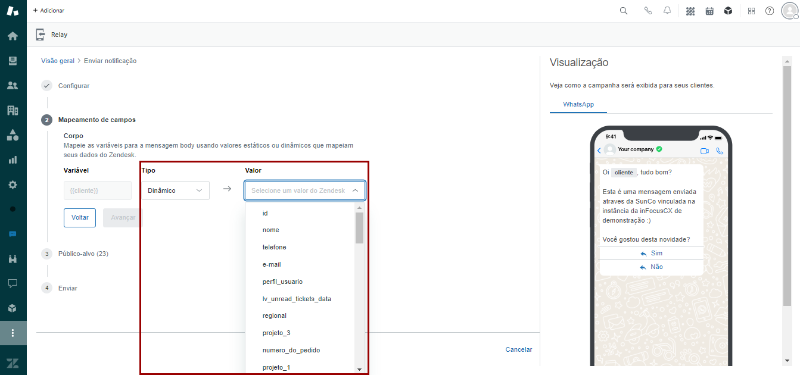Click the Cancelar link
800x375 pixels.
coord(518,349)
